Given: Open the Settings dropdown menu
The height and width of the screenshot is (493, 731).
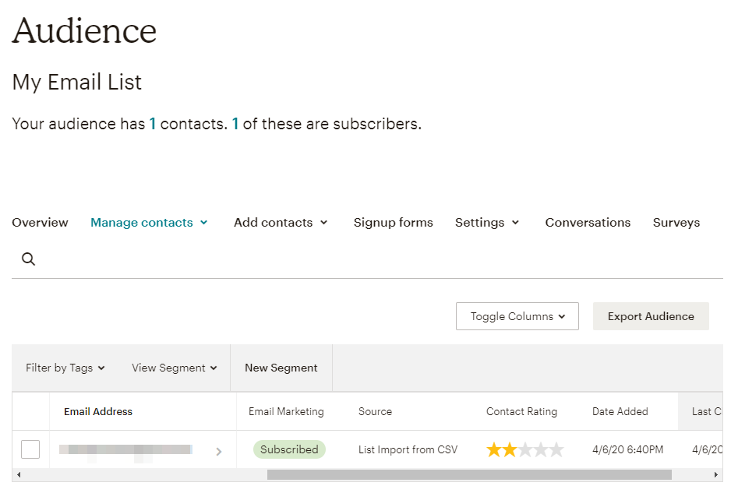Looking at the screenshot, I should [486, 222].
